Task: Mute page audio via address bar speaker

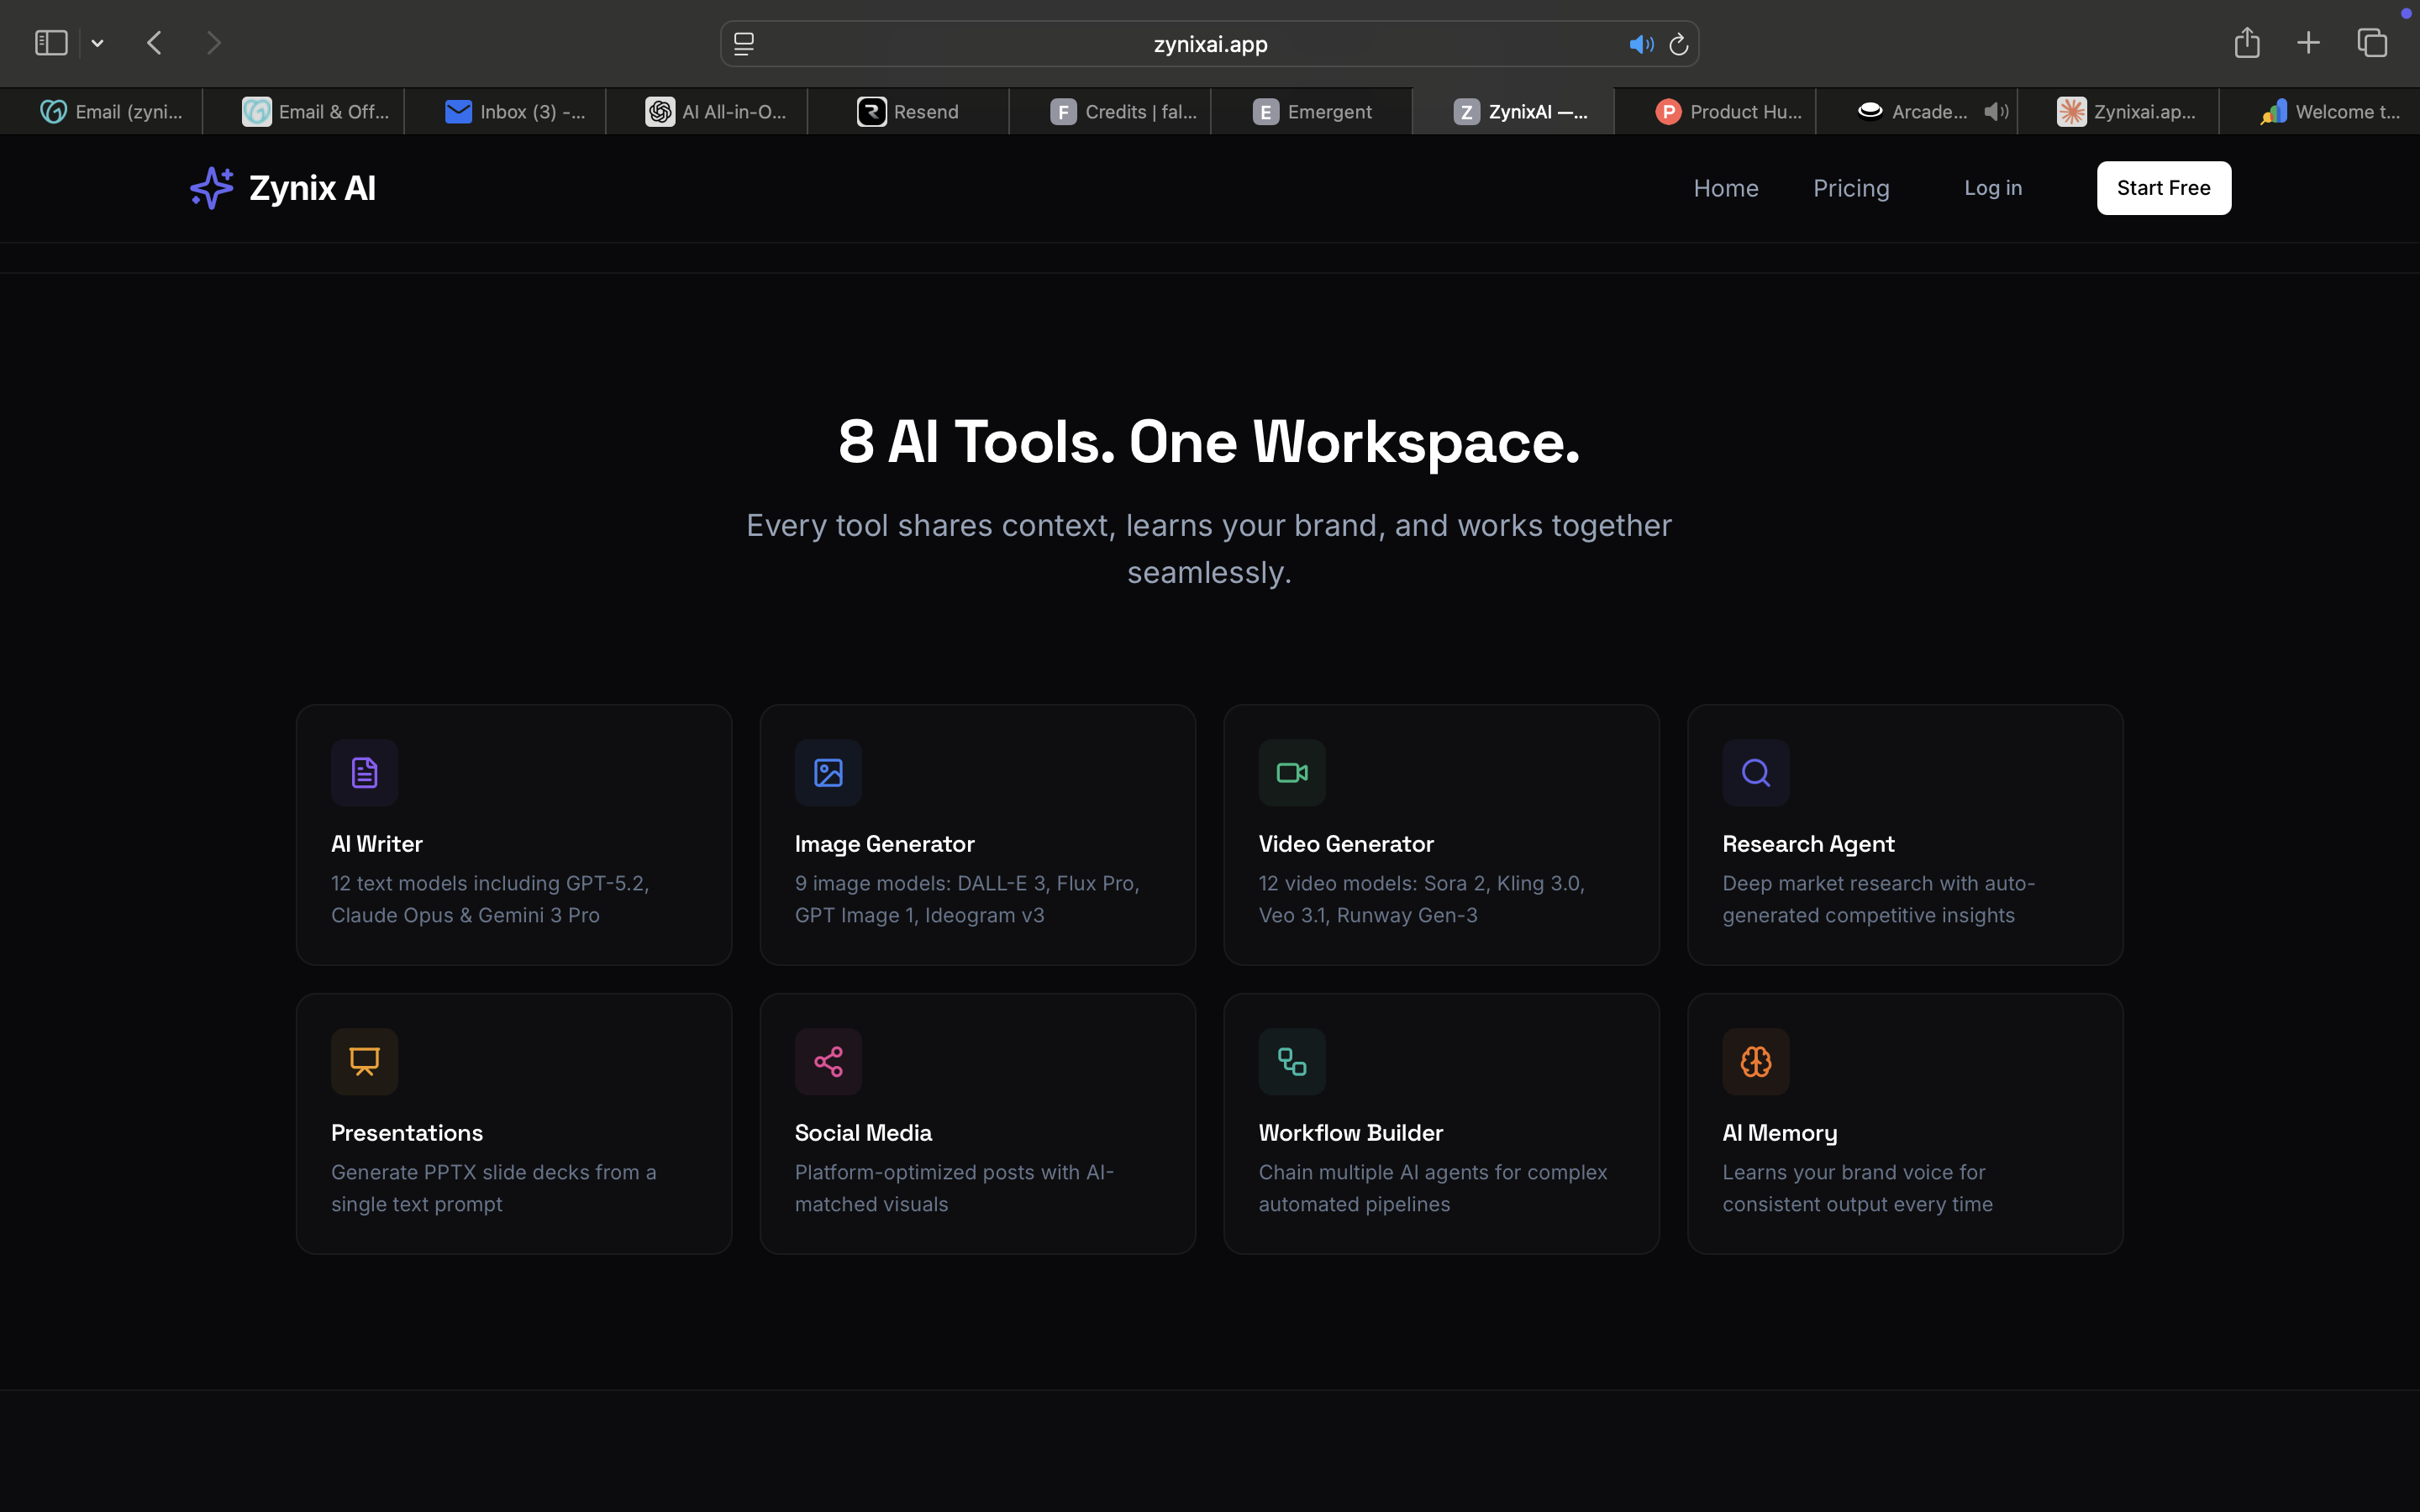Action: 1639,43
